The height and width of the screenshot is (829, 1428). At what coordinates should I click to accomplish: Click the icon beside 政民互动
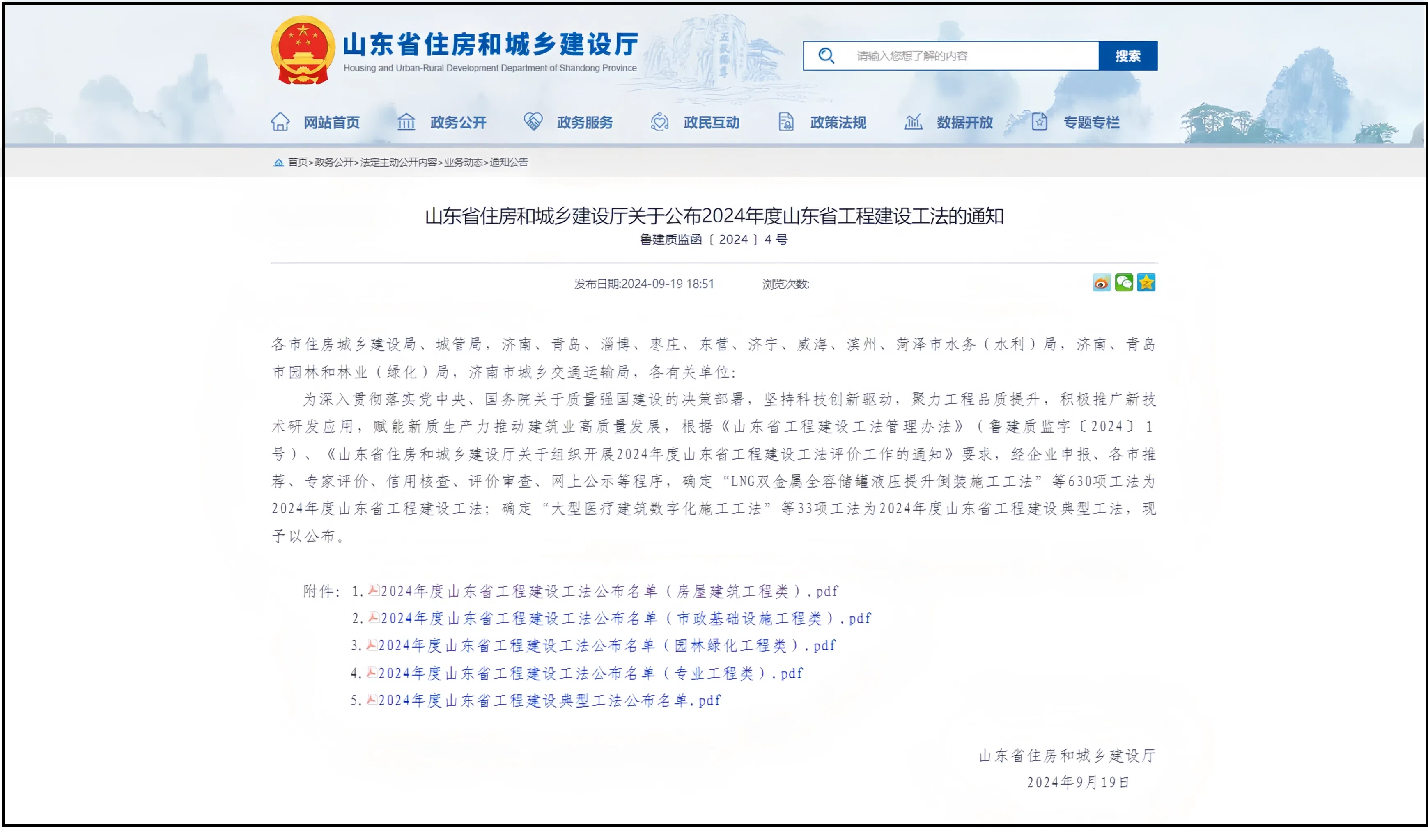(x=660, y=122)
